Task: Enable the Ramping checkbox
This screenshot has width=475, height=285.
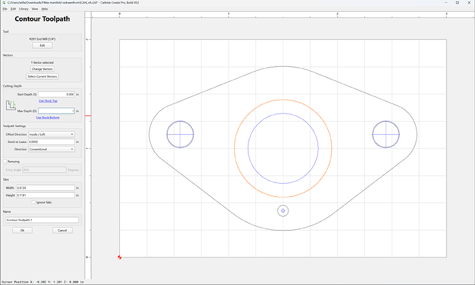Action: pyautogui.click(x=5, y=161)
